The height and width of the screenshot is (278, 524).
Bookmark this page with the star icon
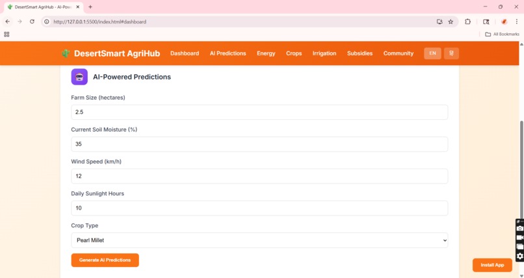[x=451, y=21]
